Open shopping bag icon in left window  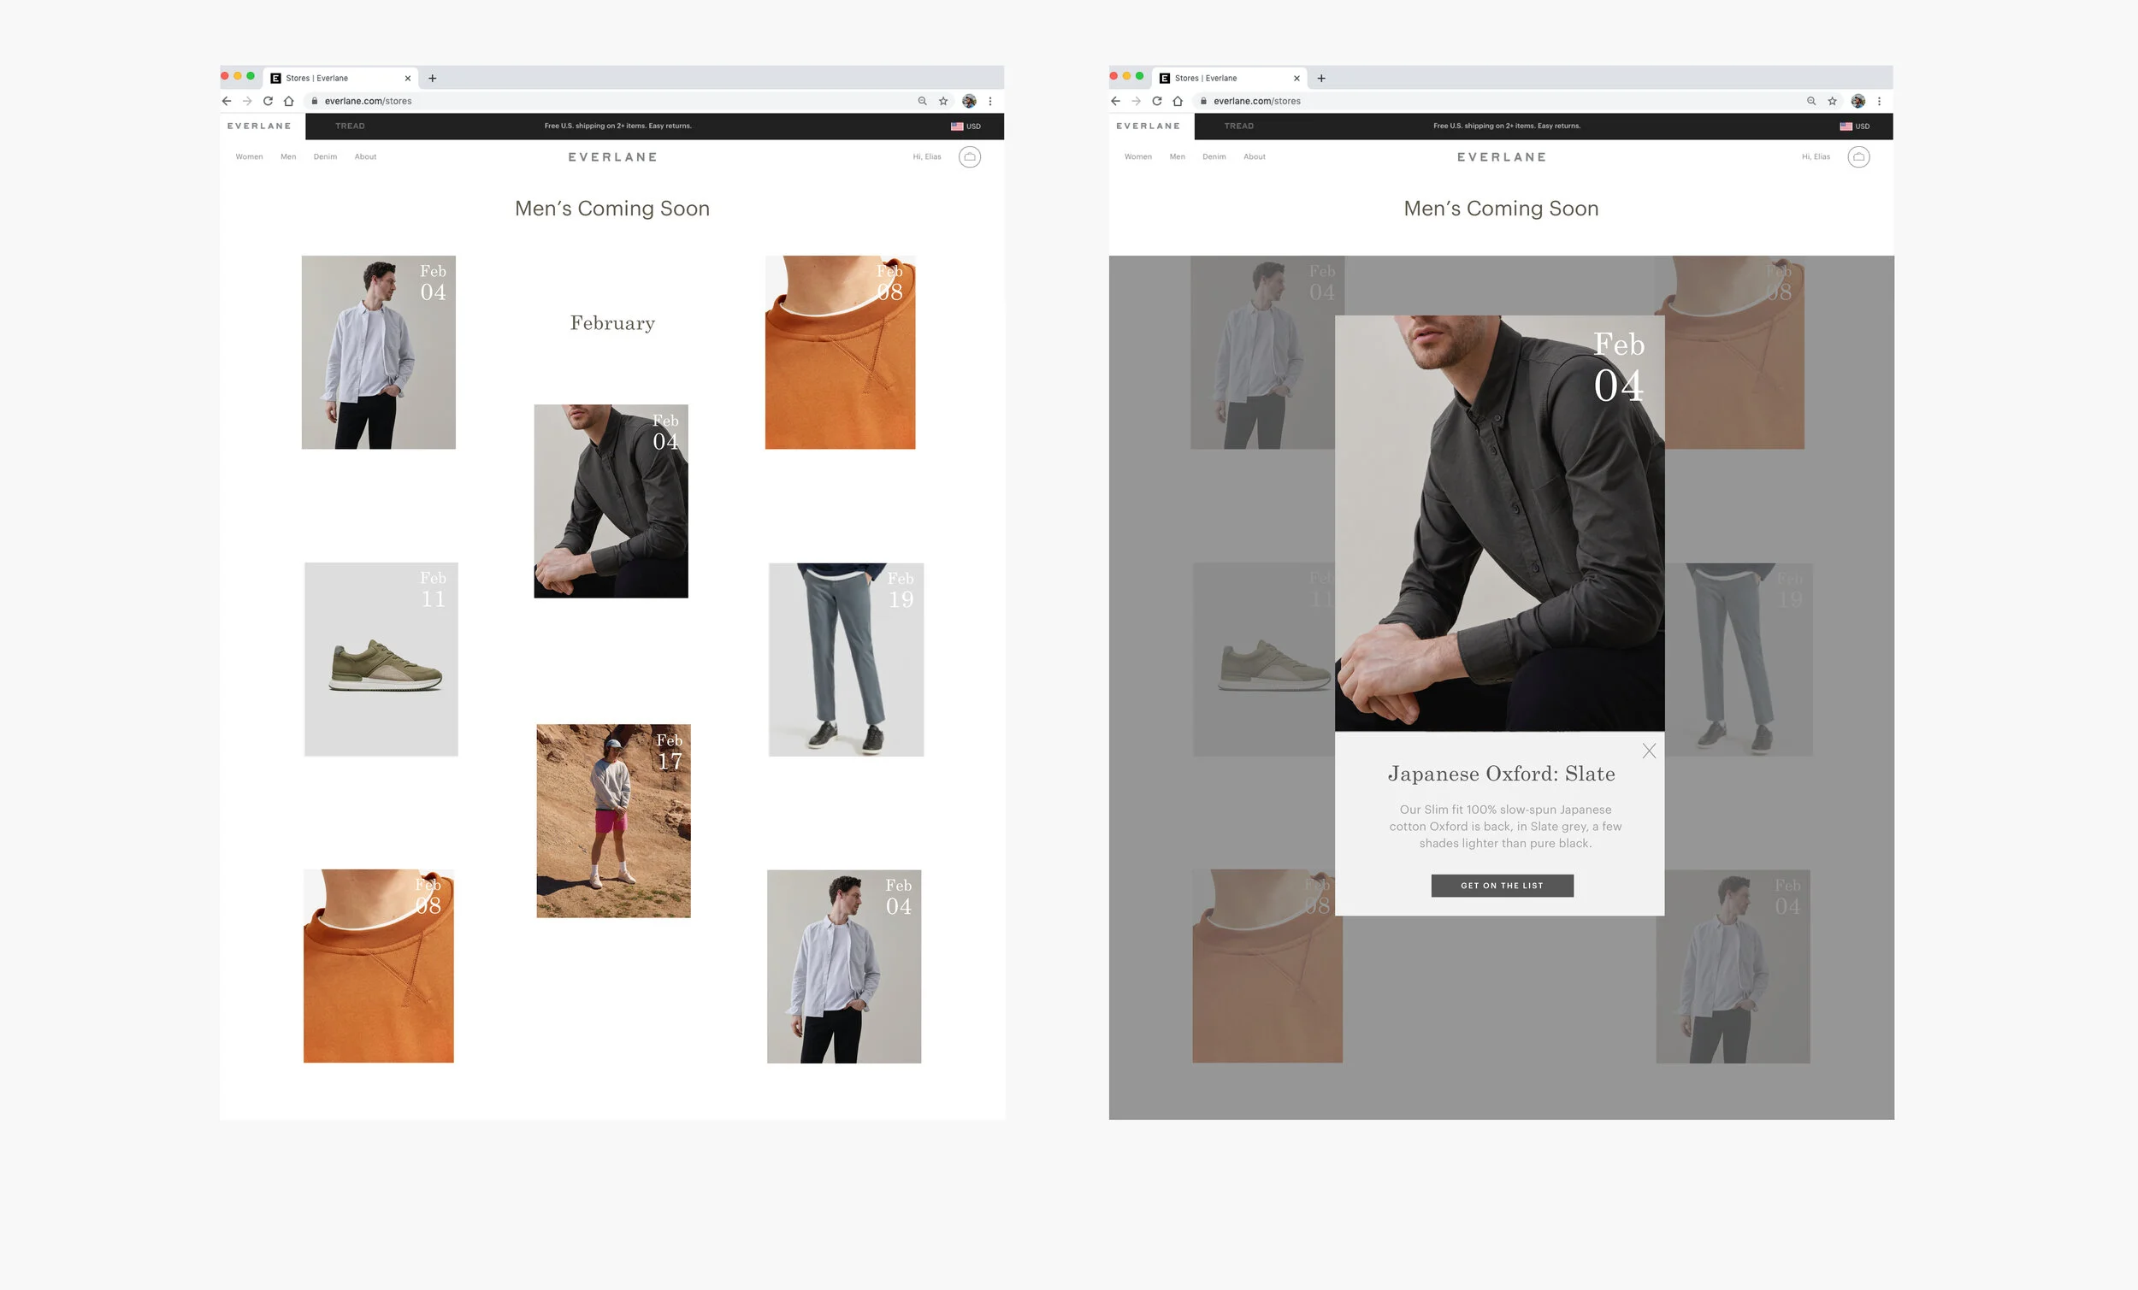pos(969,157)
